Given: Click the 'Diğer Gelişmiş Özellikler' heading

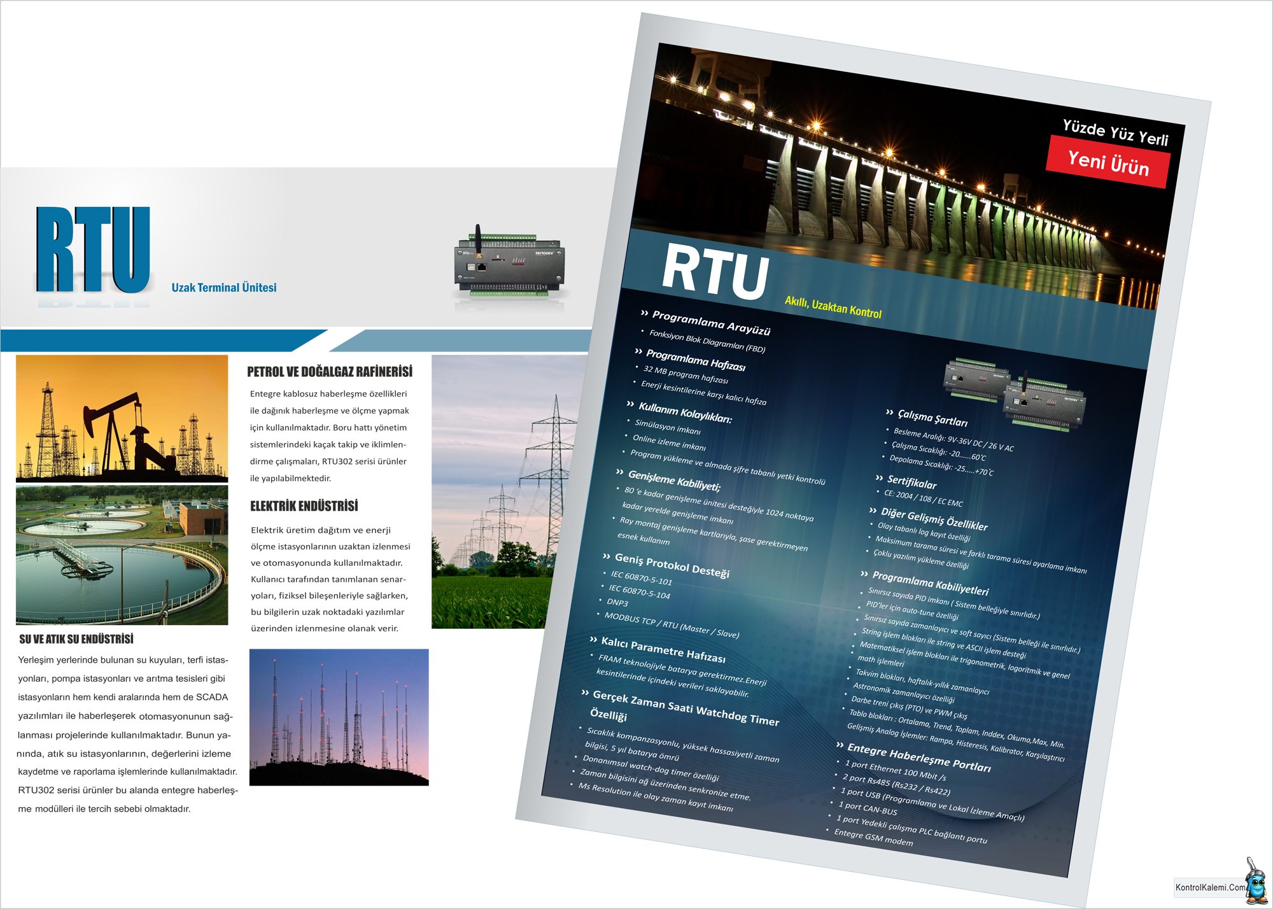Looking at the screenshot, I should click(x=934, y=519).
